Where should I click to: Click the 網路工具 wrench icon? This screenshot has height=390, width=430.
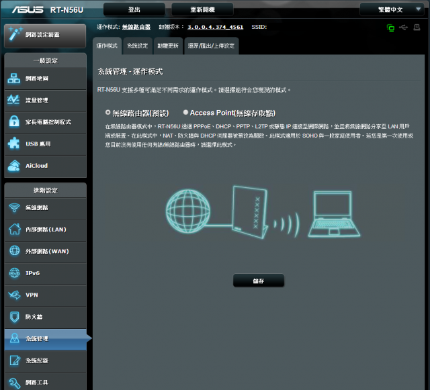[x=14, y=383]
